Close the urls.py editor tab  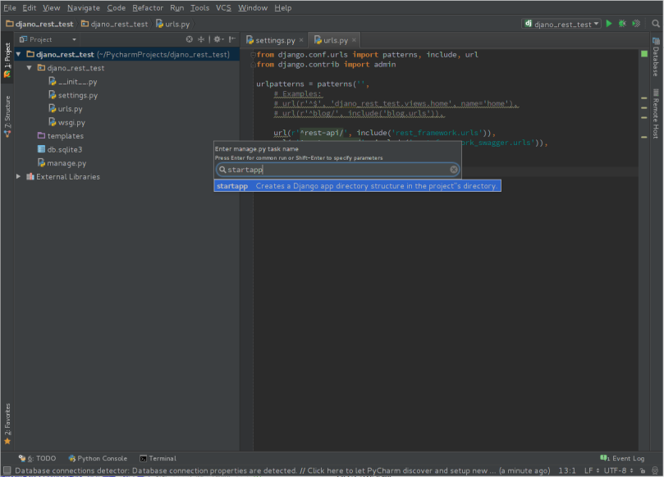pyautogui.click(x=354, y=40)
